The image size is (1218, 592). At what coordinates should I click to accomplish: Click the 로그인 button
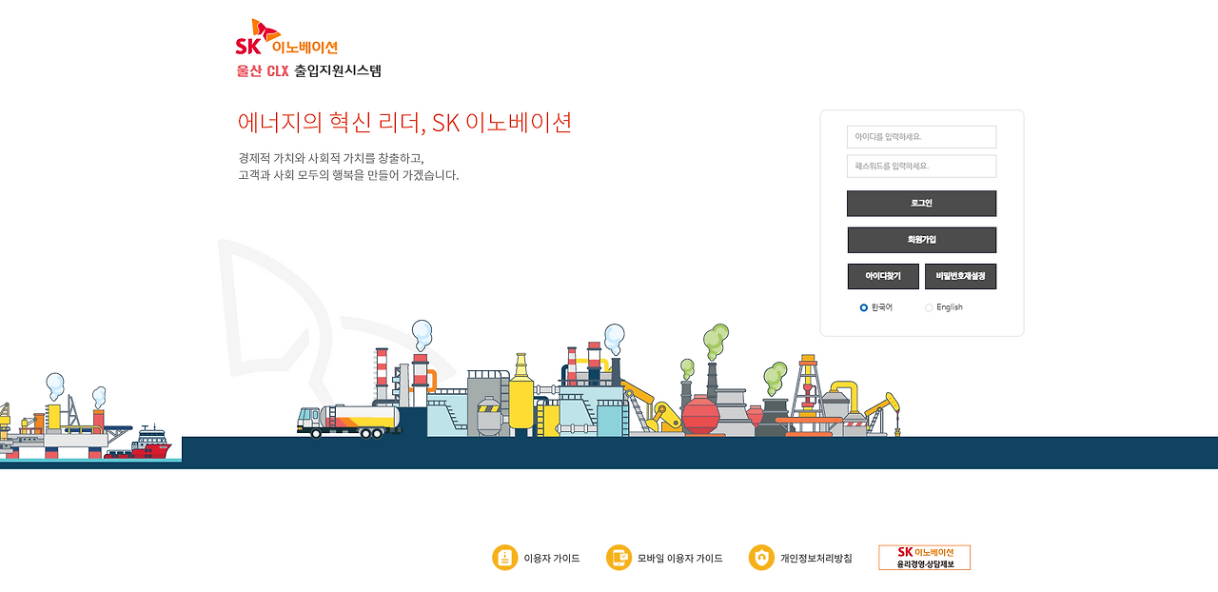[921, 203]
